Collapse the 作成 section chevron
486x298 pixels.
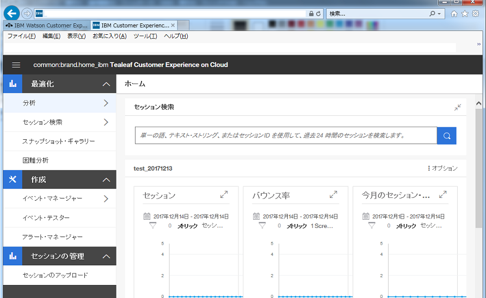106,179
